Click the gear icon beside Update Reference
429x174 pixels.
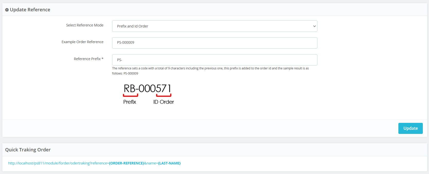pos(7,10)
